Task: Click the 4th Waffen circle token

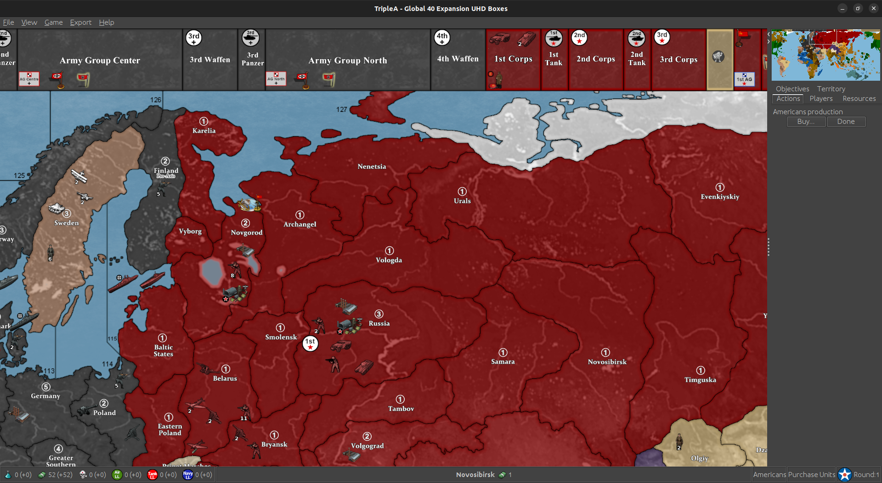Action: coord(442,38)
